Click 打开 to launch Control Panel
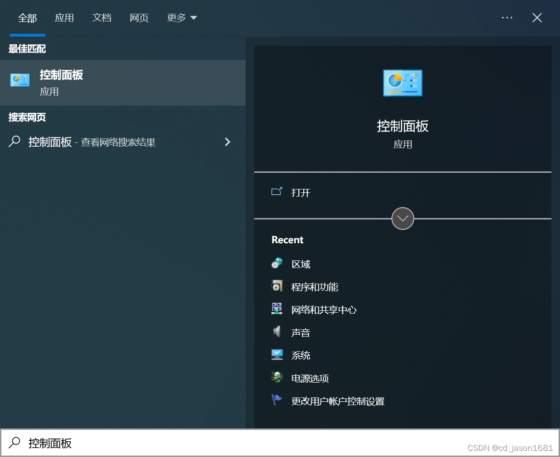560x457 pixels. coord(300,192)
